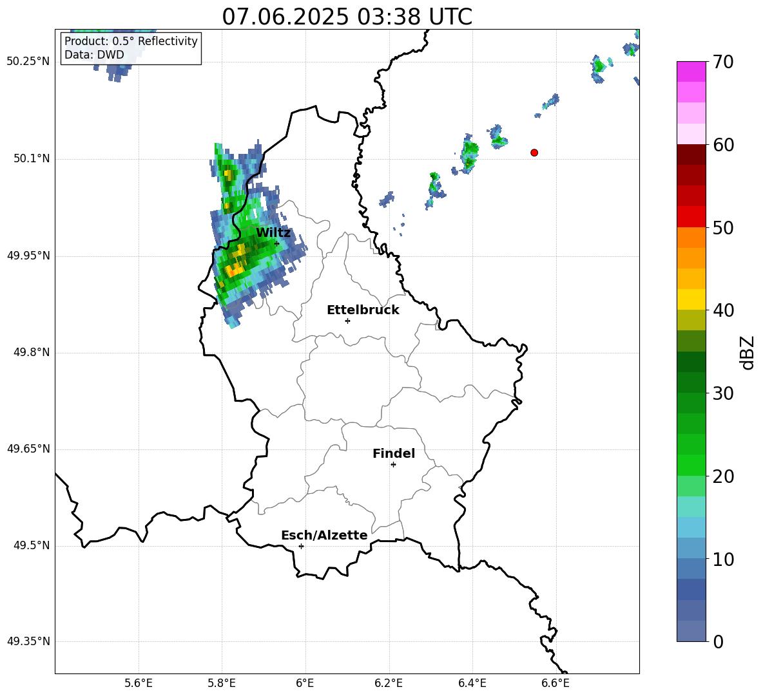The width and height of the screenshot is (763, 696).
Task: Click the 30 value on the colorbar
Action: click(723, 393)
